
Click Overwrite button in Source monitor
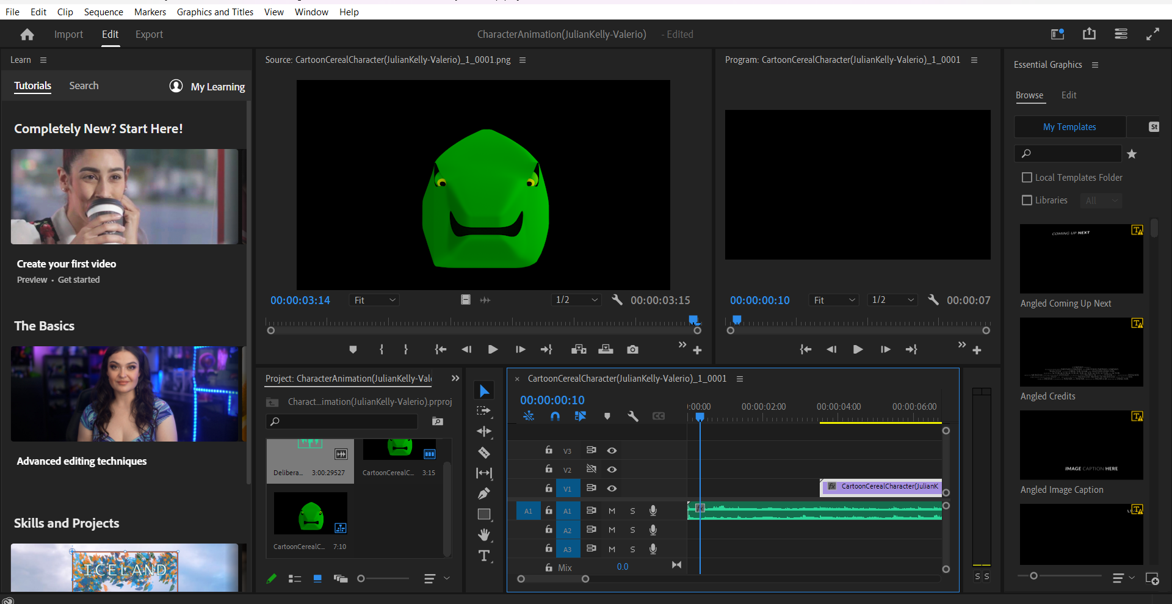pos(606,349)
